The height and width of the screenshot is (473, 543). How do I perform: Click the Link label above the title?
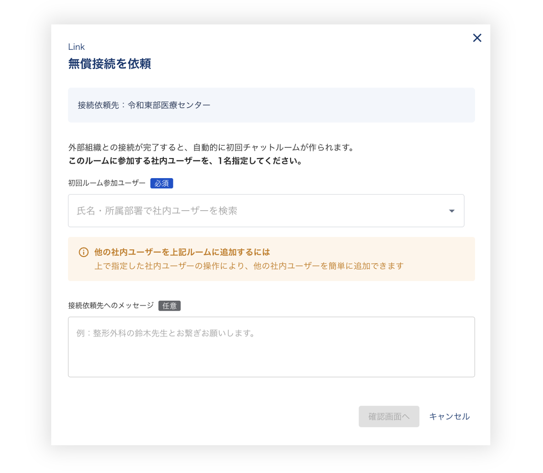(76, 47)
